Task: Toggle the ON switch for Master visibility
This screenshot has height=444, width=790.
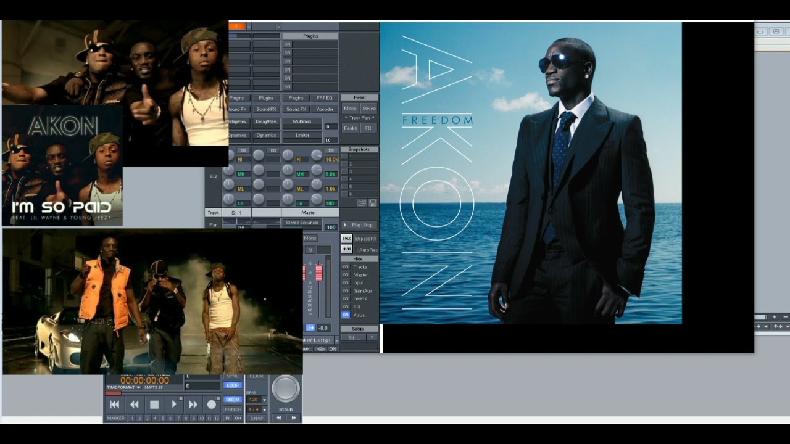Action: [x=346, y=274]
